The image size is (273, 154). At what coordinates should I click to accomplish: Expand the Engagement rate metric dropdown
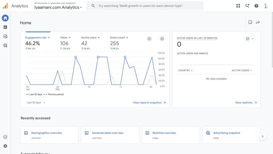point(37,38)
